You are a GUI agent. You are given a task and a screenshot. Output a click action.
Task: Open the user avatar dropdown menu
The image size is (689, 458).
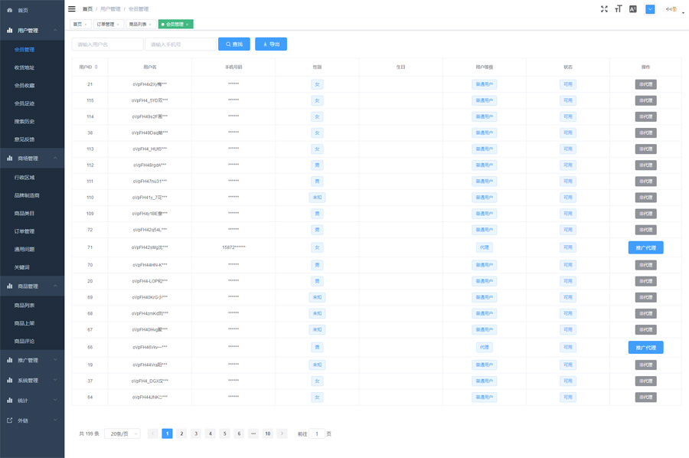672,10
